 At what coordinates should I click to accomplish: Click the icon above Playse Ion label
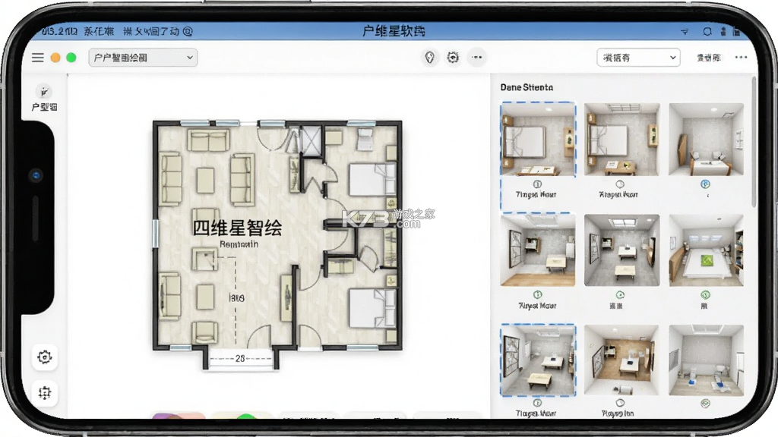point(620,404)
